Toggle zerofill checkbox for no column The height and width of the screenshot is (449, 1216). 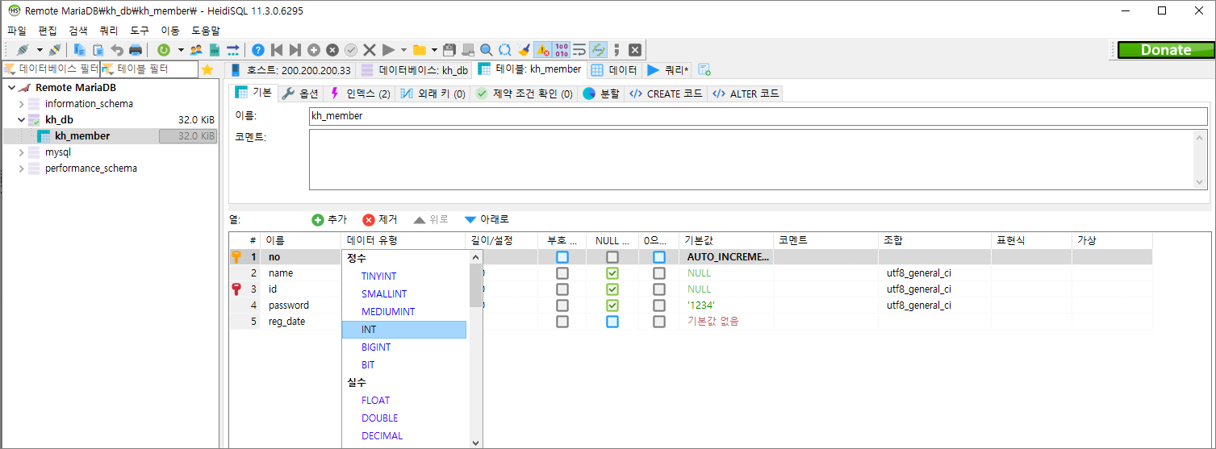point(659,257)
